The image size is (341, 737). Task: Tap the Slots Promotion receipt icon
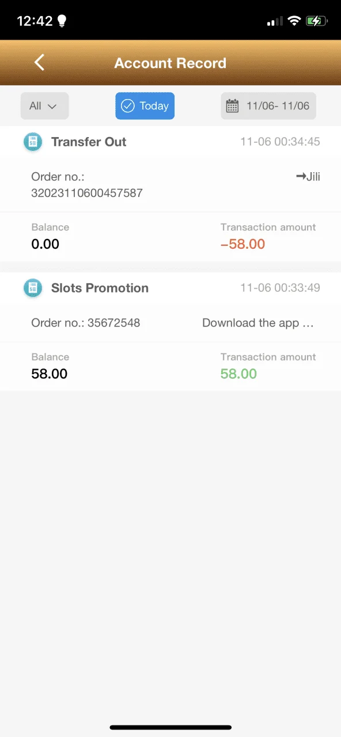coord(33,288)
